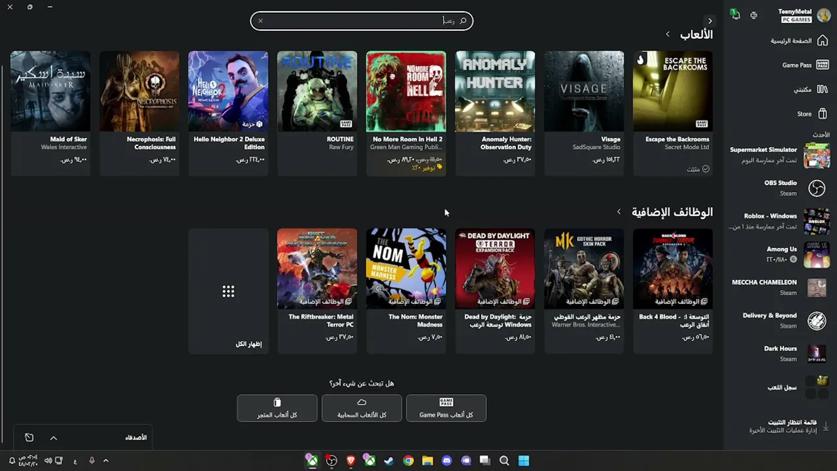Clear the search box with the X
Image resolution: width=837 pixels, height=471 pixels.
pyautogui.click(x=260, y=21)
